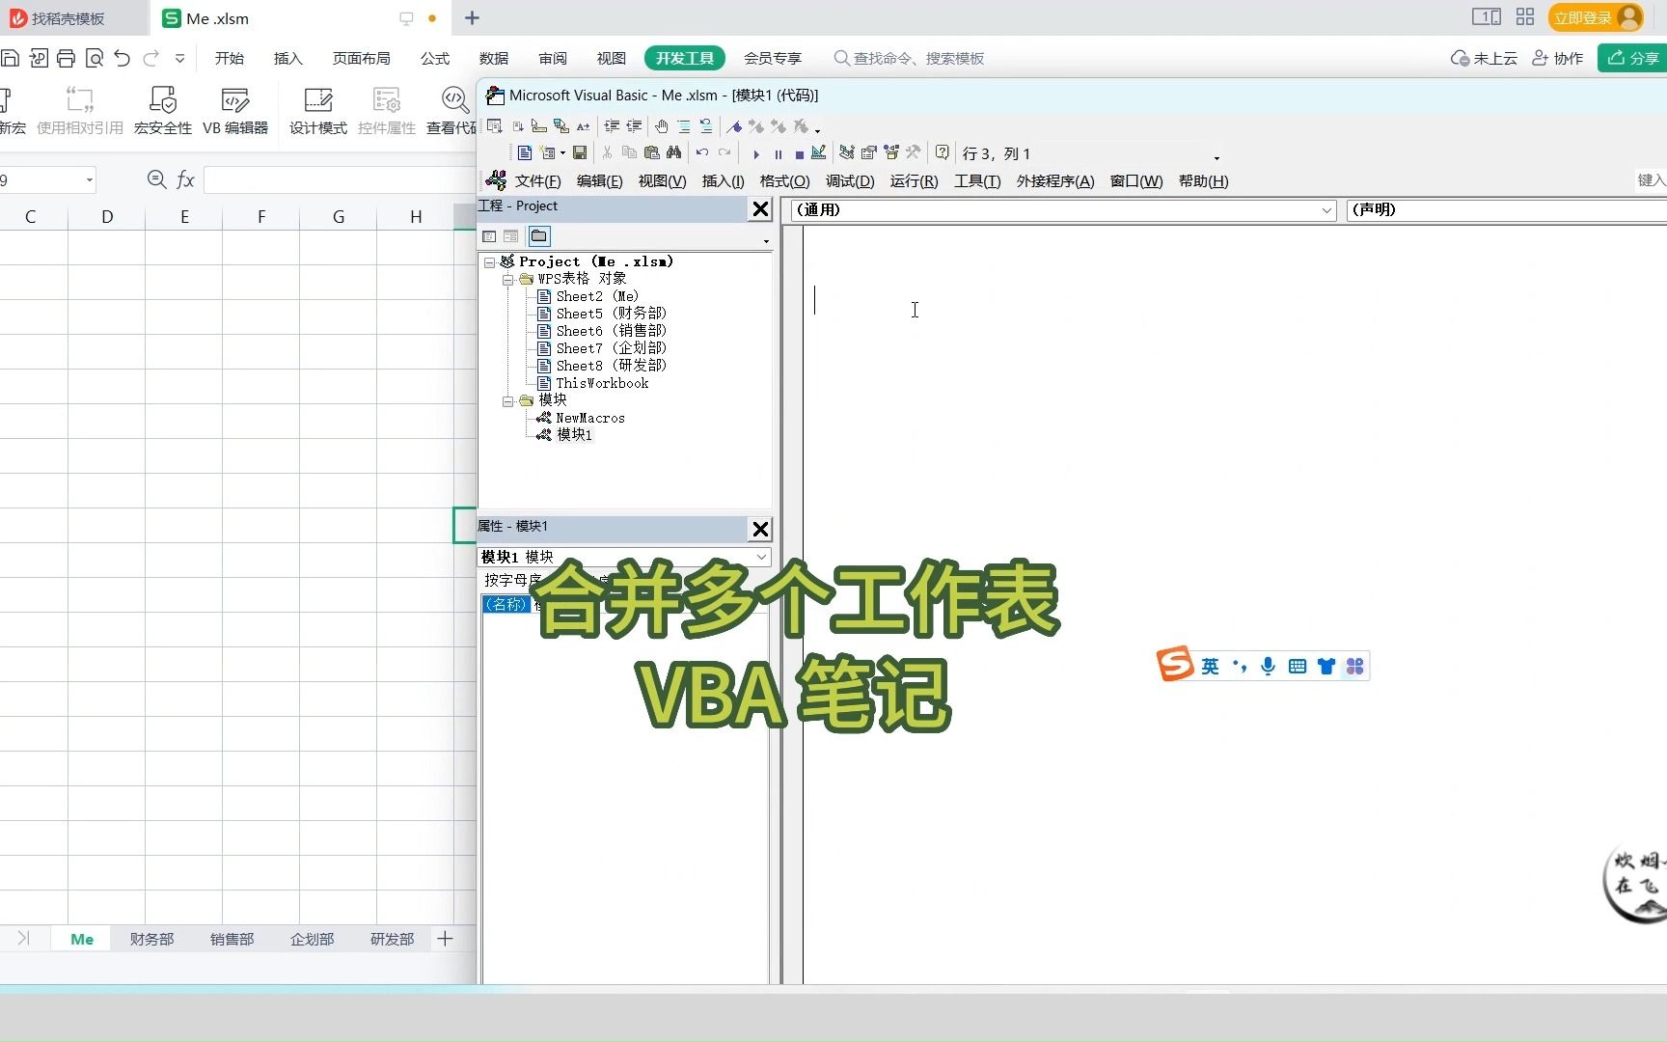Open the 调试(D) menu in the VBA editor
The height and width of the screenshot is (1042, 1667).
point(849,181)
